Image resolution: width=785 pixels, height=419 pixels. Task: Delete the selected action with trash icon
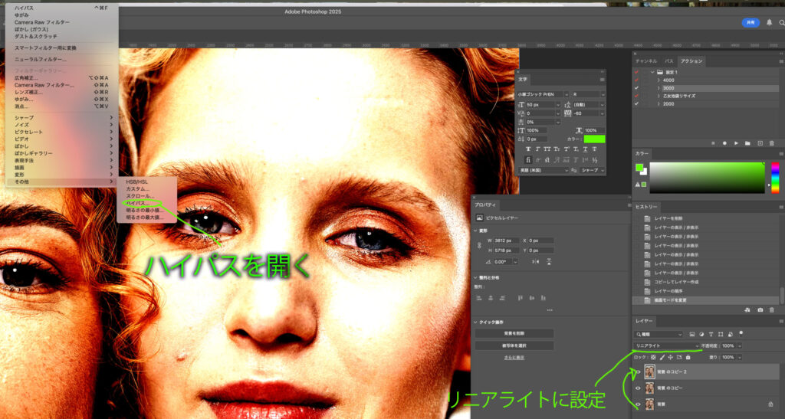click(x=771, y=143)
